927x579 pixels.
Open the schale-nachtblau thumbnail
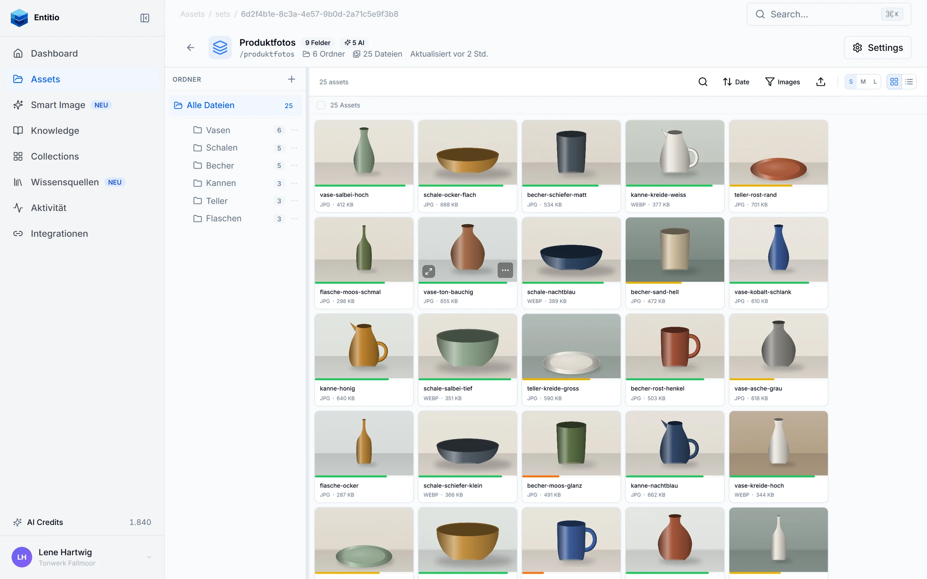pos(571,249)
